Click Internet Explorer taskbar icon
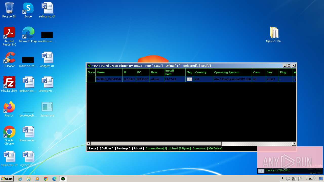 point(20,179)
